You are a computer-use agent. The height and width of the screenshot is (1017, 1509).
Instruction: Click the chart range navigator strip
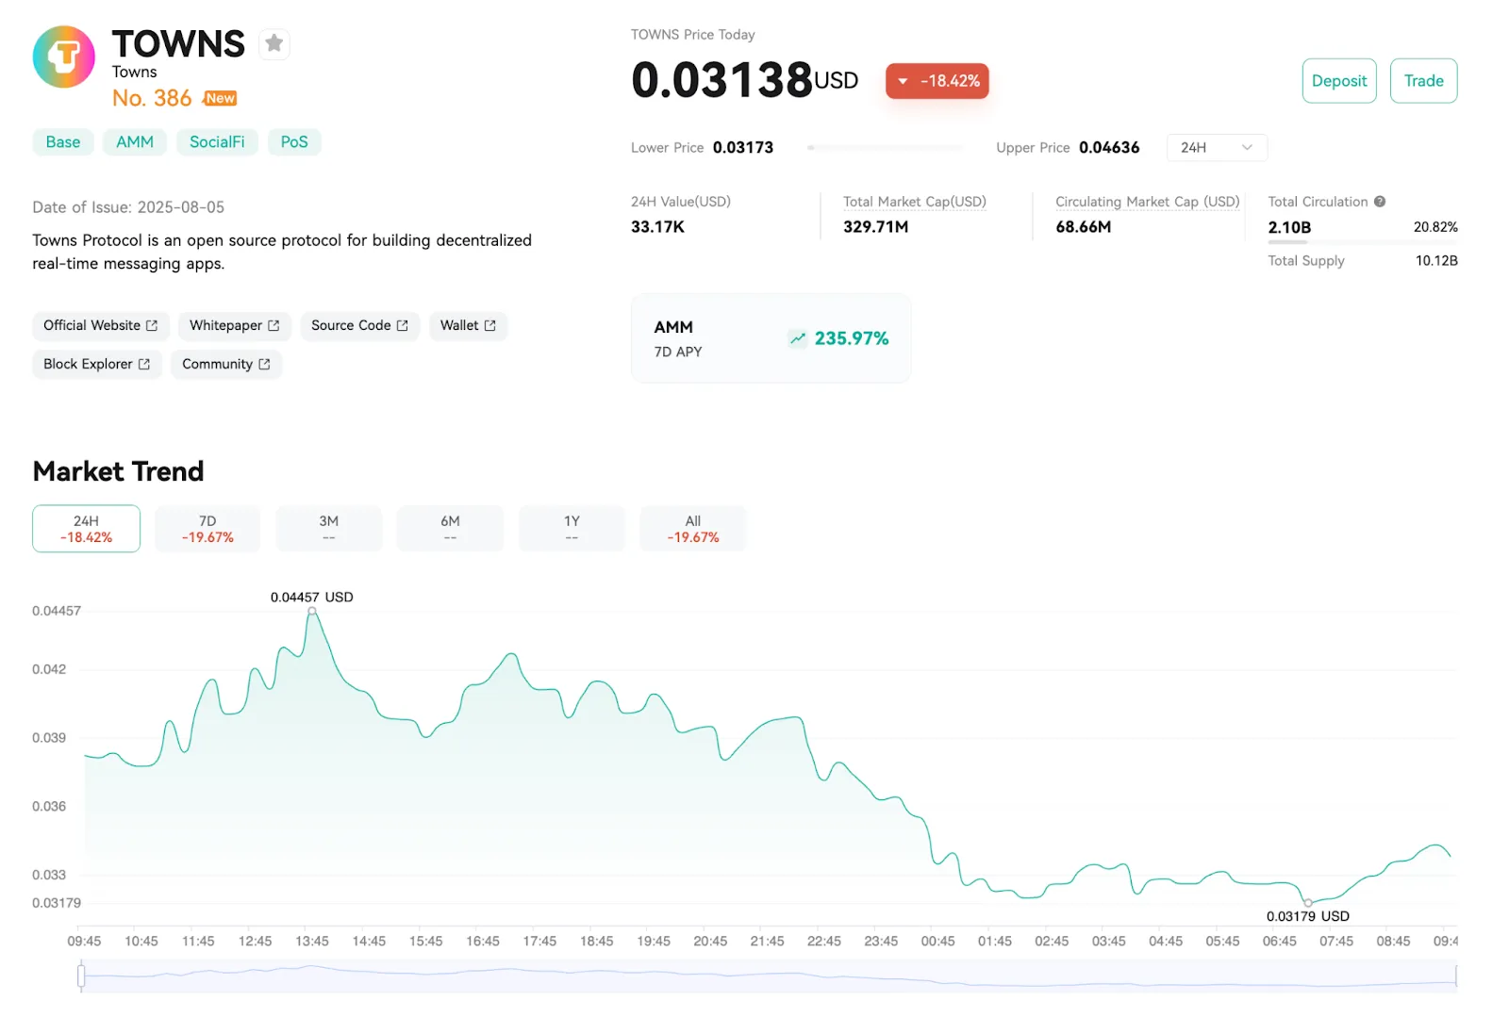point(770,976)
